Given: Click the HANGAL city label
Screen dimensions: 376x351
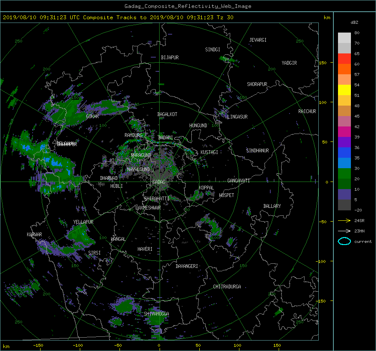Looking at the screenshot, I should [118, 239].
